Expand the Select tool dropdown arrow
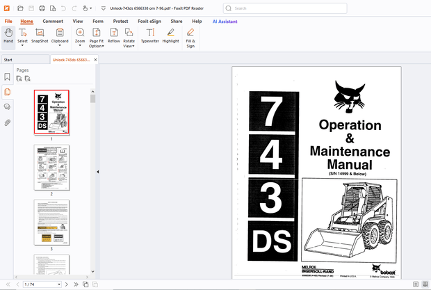The height and width of the screenshot is (290, 431). (22, 45)
